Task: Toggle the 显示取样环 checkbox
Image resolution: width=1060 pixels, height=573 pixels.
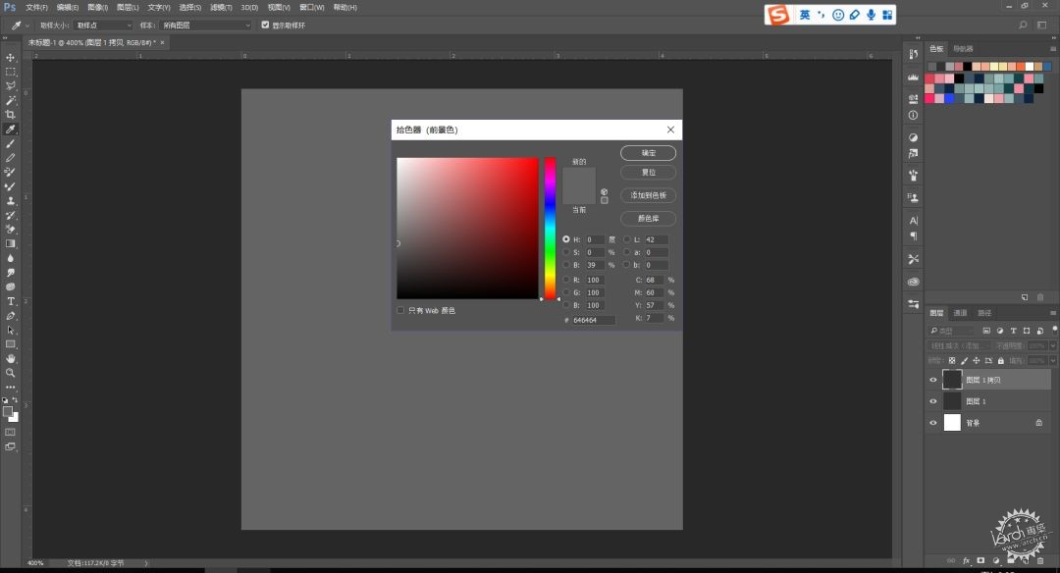Action: tap(265, 25)
